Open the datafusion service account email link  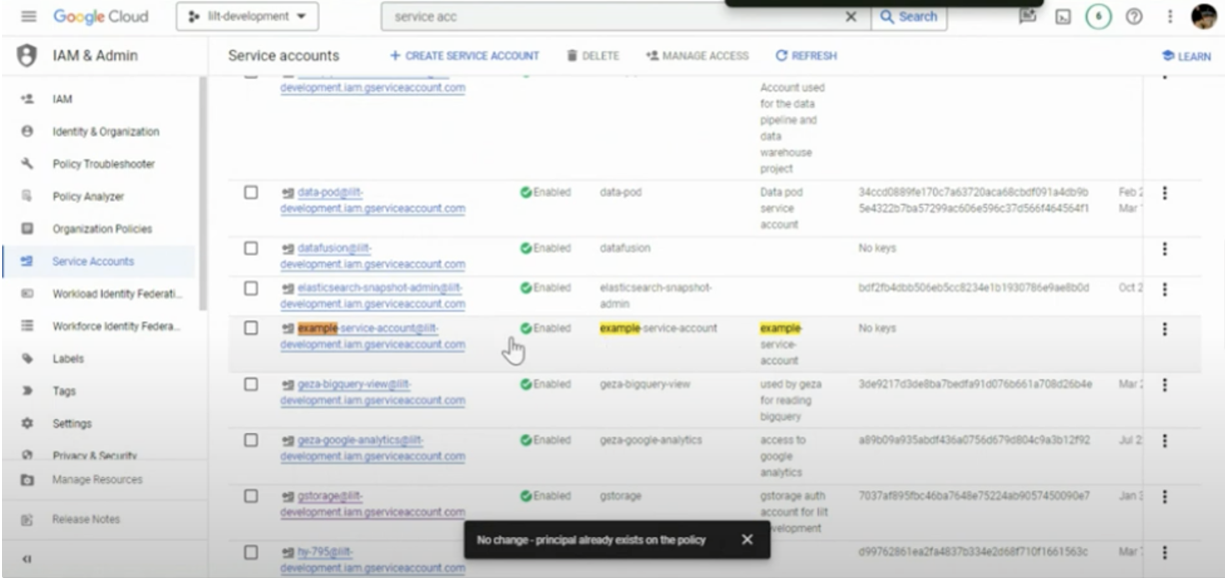pyautogui.click(x=373, y=256)
